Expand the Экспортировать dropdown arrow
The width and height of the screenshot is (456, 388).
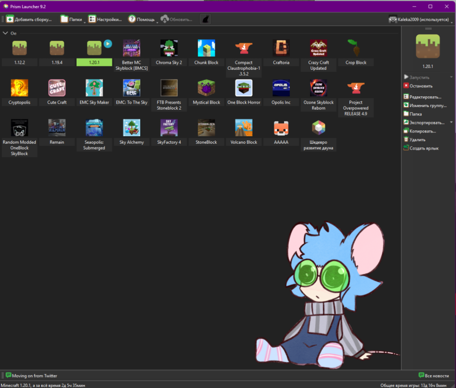451,122
